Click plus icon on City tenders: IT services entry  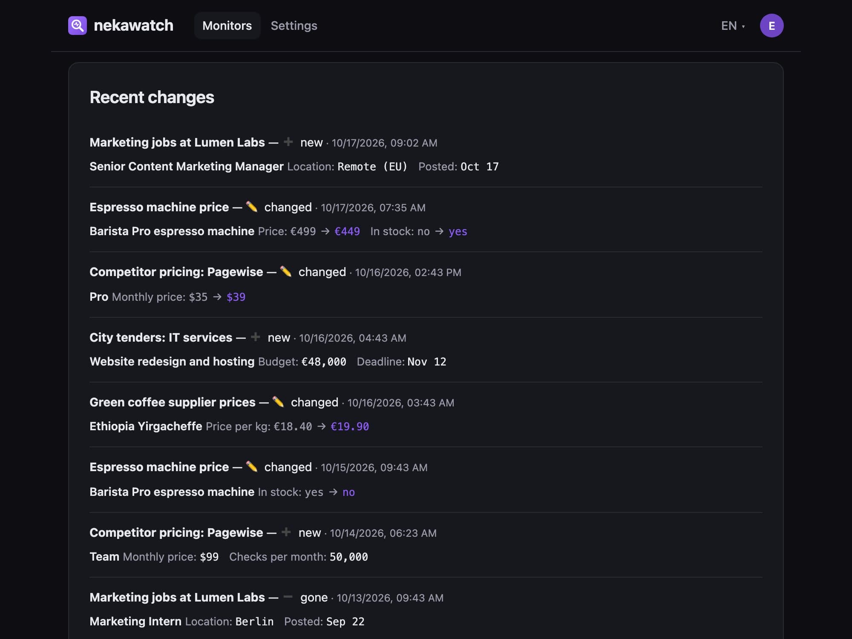pos(256,337)
